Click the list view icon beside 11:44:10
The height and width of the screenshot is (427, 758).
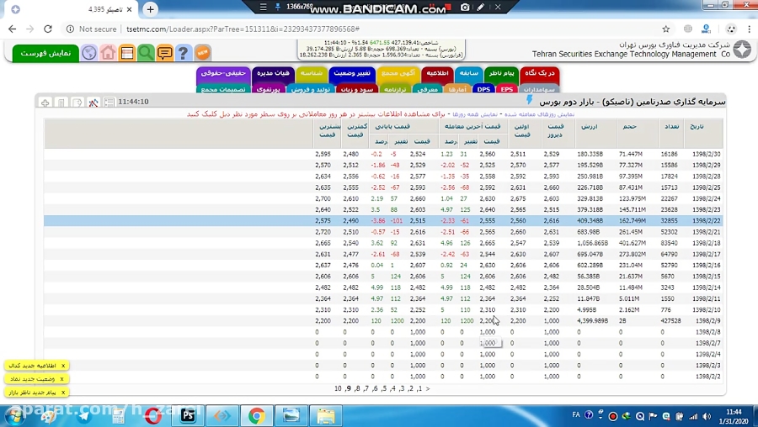(109, 103)
